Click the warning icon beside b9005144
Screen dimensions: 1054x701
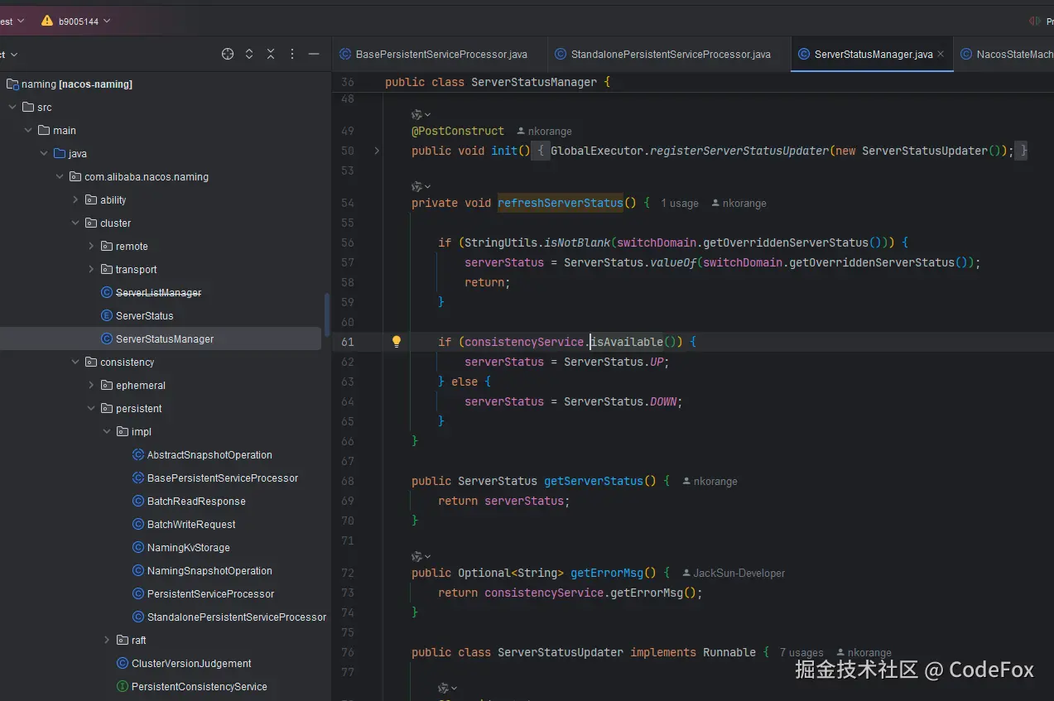[x=46, y=21]
